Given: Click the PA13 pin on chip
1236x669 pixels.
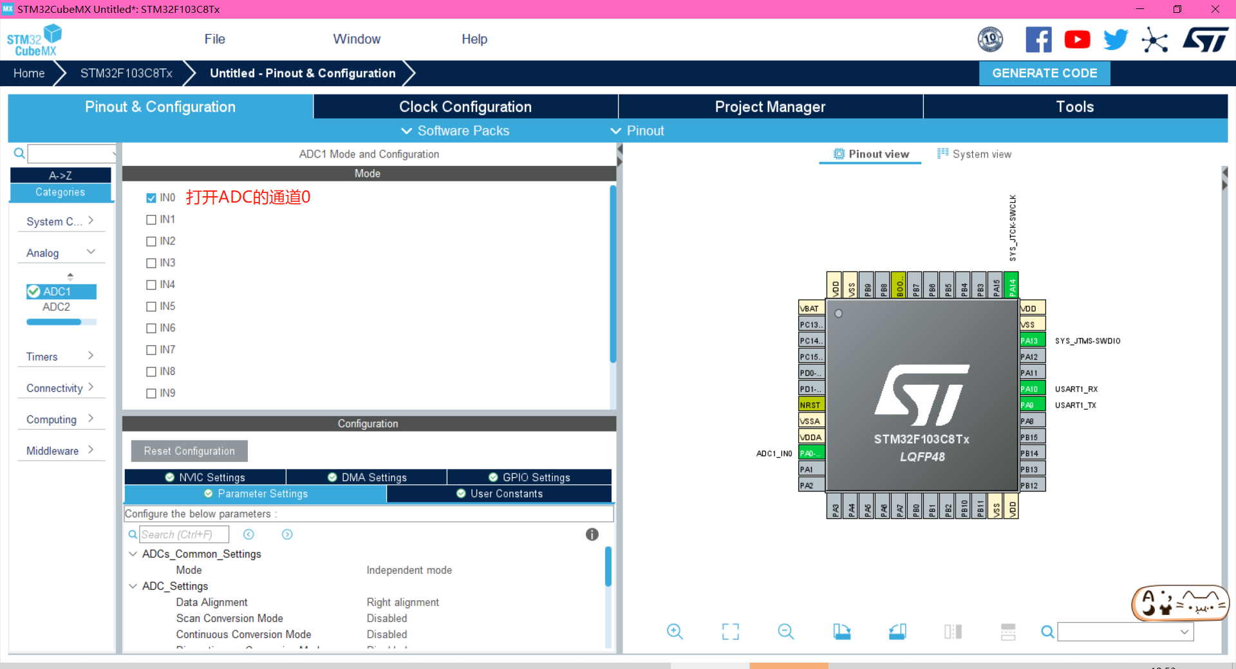Looking at the screenshot, I should pyautogui.click(x=1032, y=340).
